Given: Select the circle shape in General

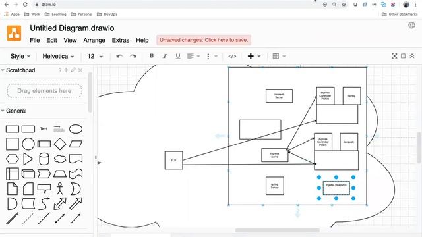Looking at the screenshot, I should 28,144.
